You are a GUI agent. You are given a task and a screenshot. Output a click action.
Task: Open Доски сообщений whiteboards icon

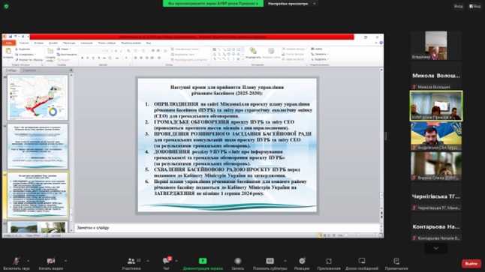click(x=362, y=262)
